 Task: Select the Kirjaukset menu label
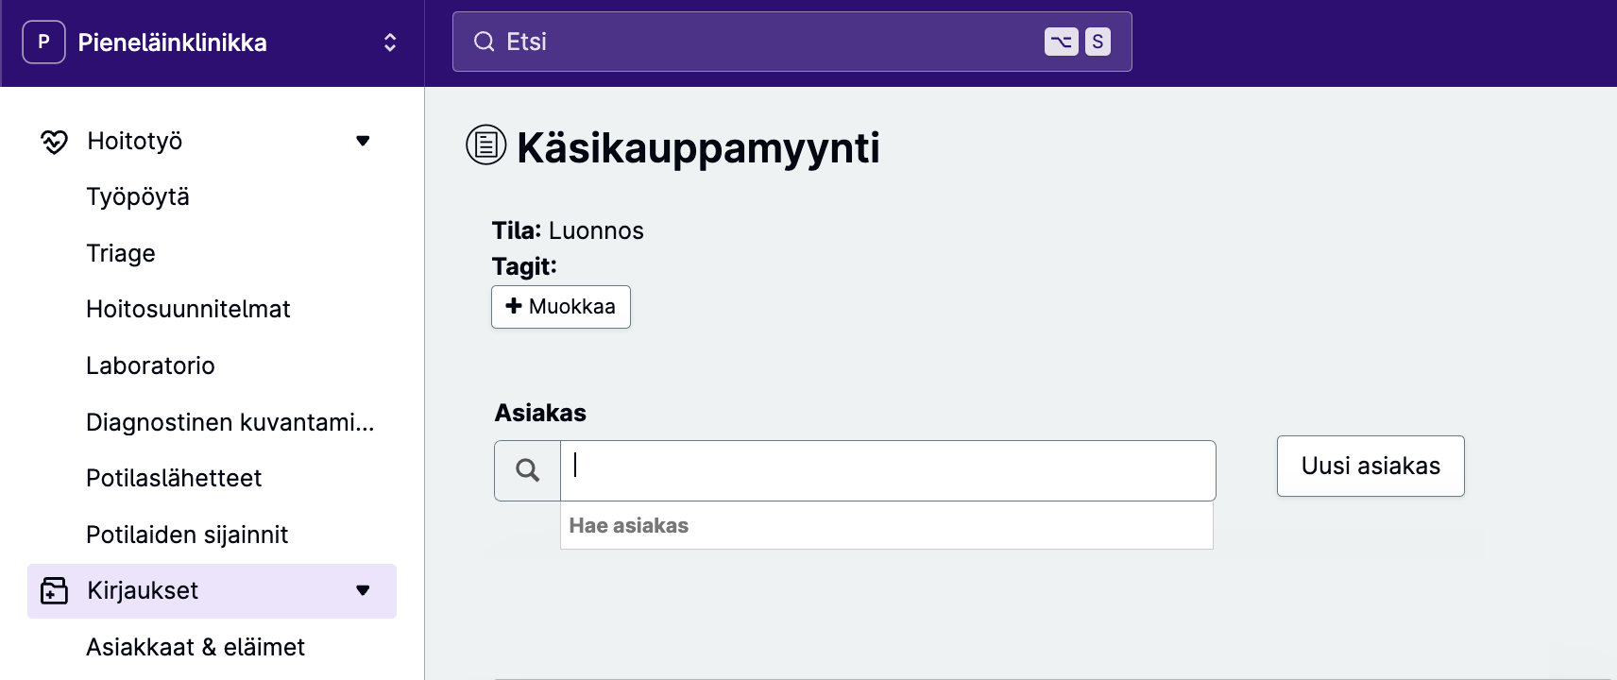pos(143,590)
